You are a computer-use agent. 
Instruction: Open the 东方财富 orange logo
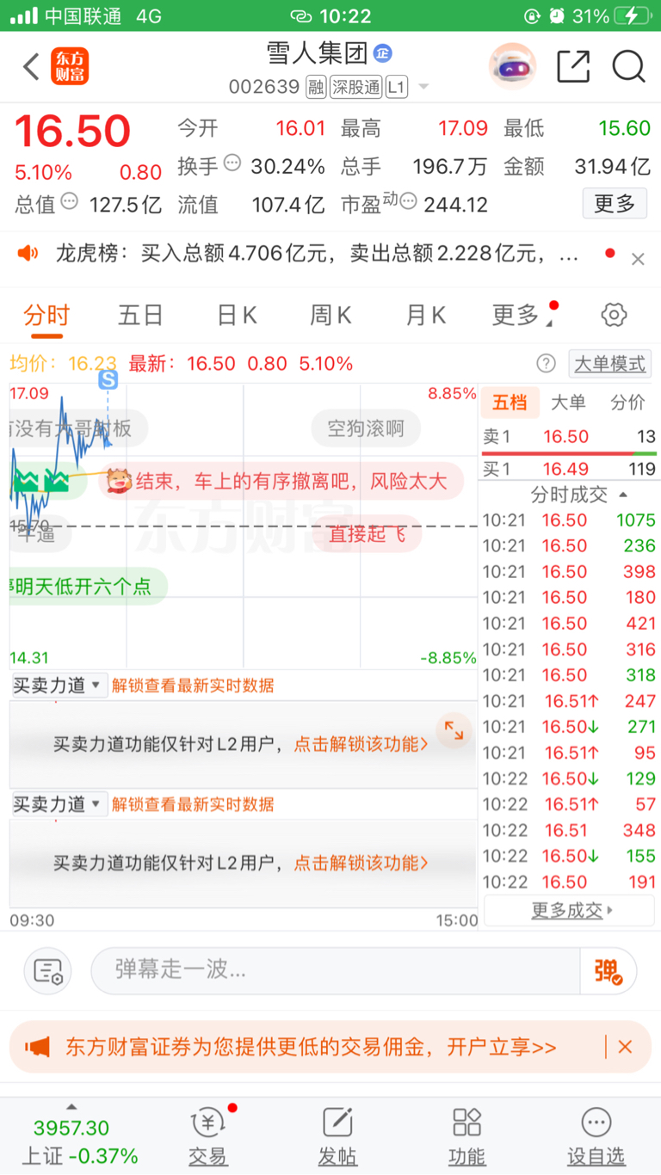70,66
